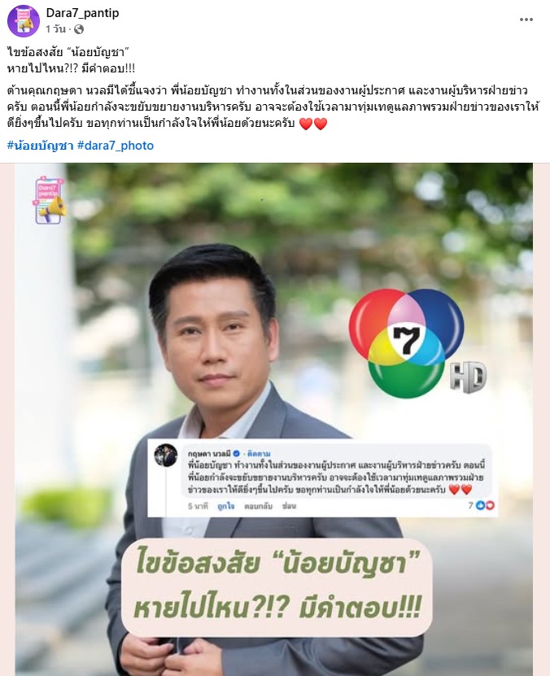Click the red heart reaction icon

(490, 505)
